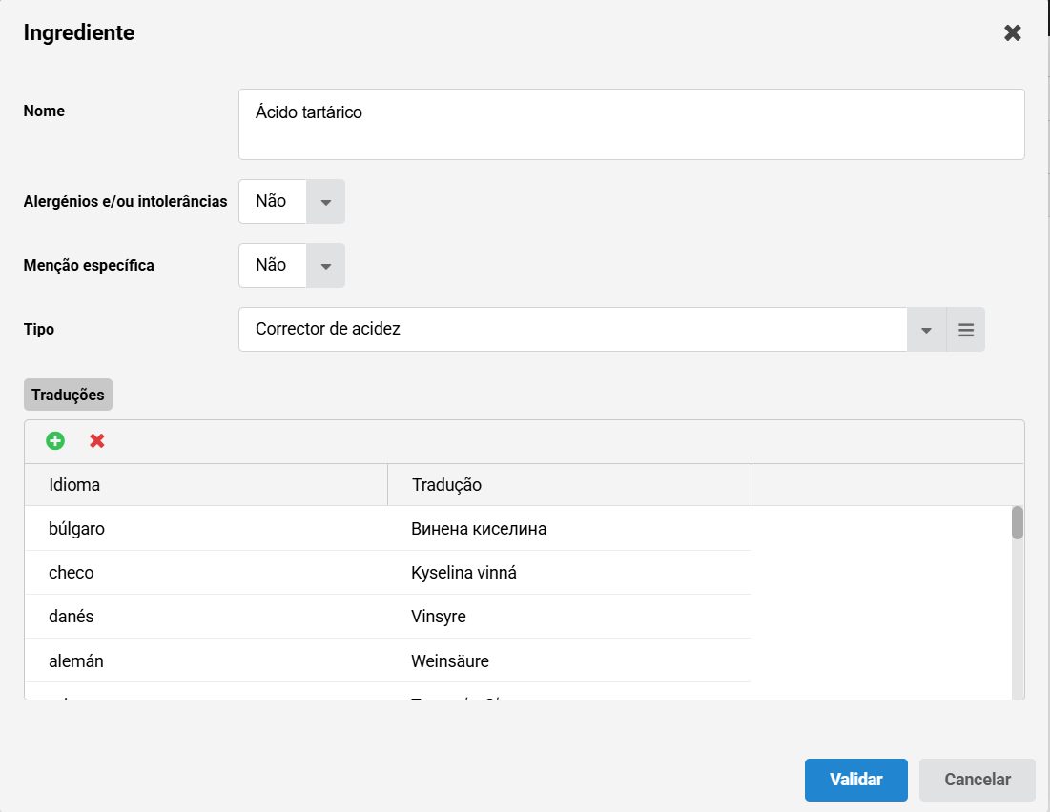The width and height of the screenshot is (1050, 812).
Task: Click the Kyselina vinná translation cell
Action: [569, 573]
